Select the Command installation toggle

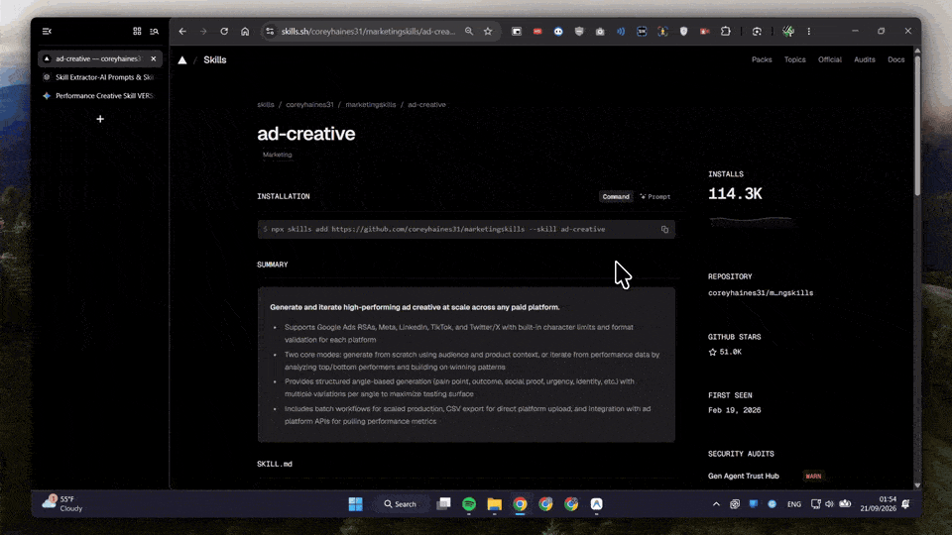tap(616, 196)
